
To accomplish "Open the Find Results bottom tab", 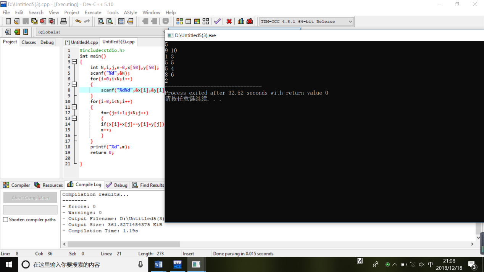I will coord(148,185).
